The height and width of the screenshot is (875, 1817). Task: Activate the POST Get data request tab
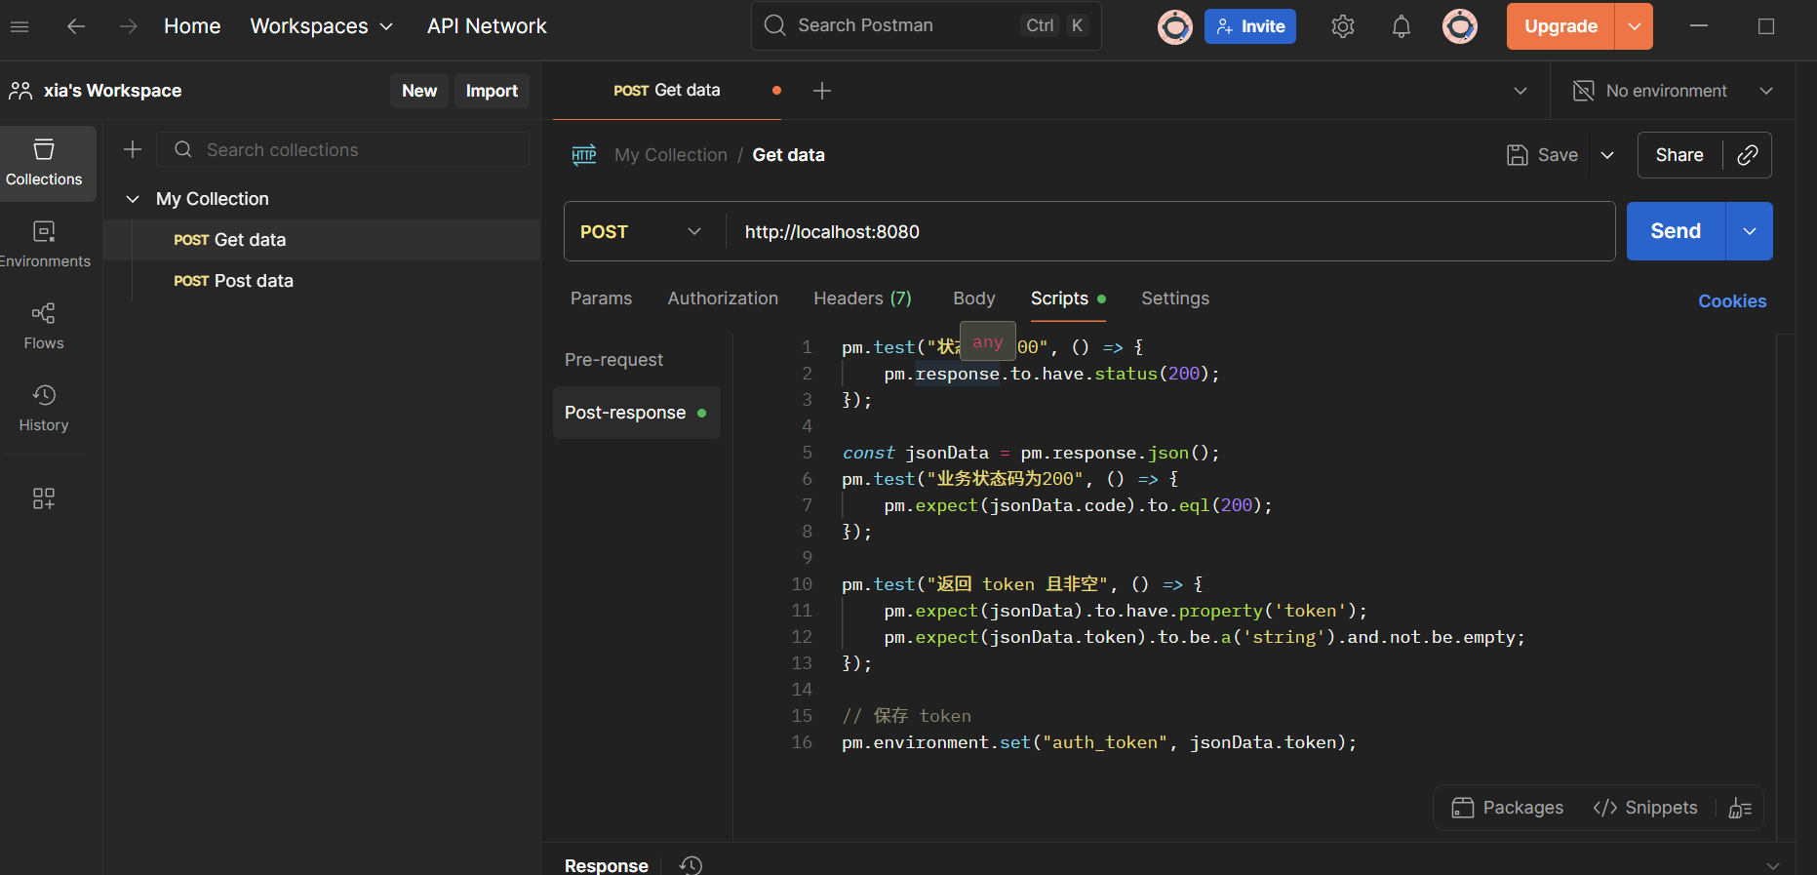(667, 91)
